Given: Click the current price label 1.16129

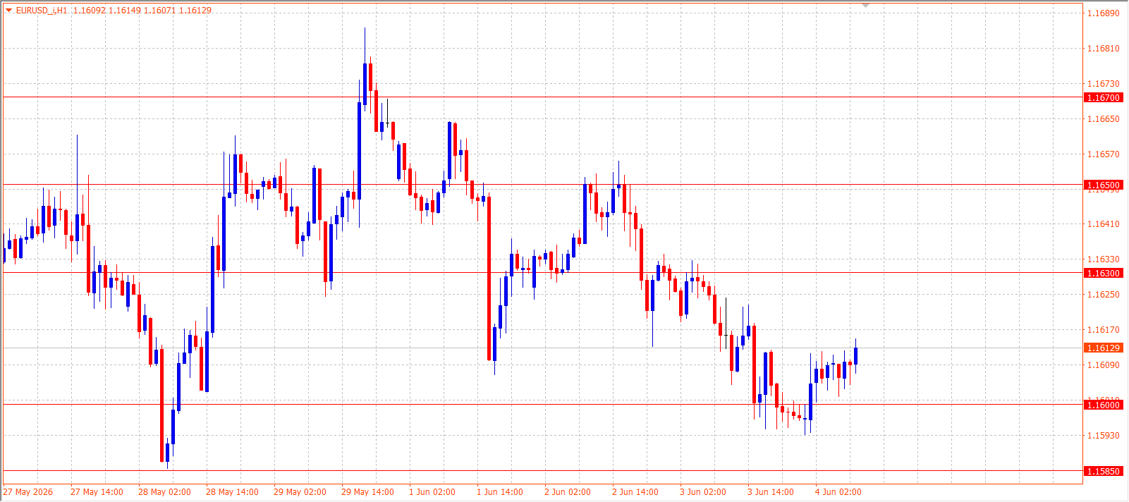Looking at the screenshot, I should pyautogui.click(x=1103, y=348).
